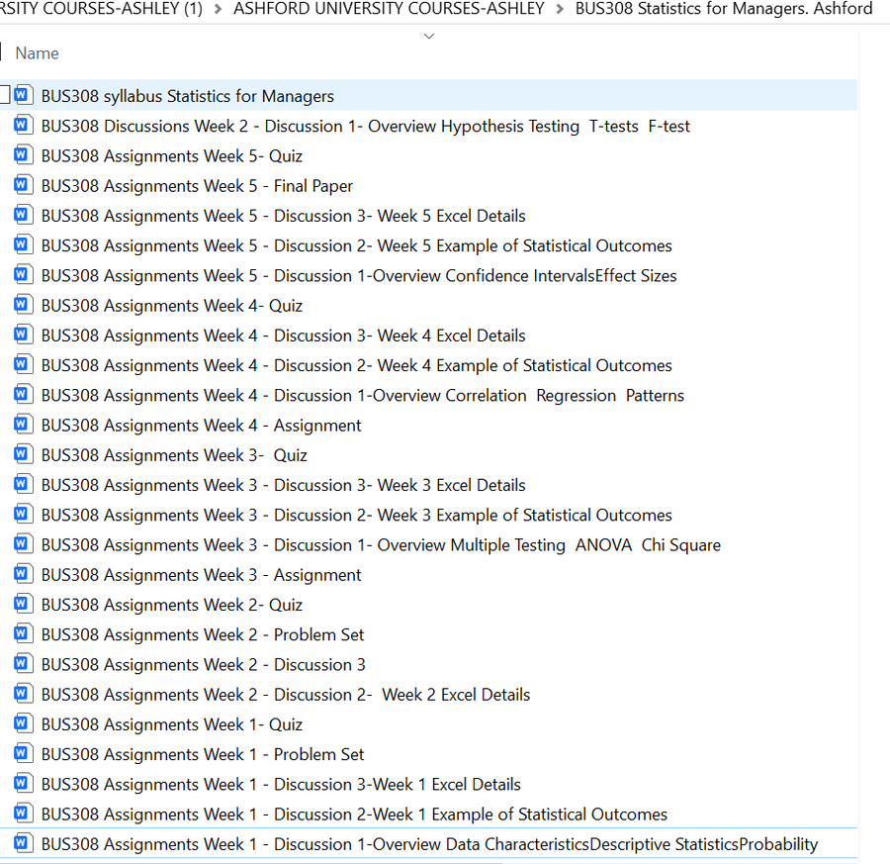Select 'Overview Multiple Testing ANOVA Chi Square' name
Screen dimensions: 890x864
(x=381, y=545)
